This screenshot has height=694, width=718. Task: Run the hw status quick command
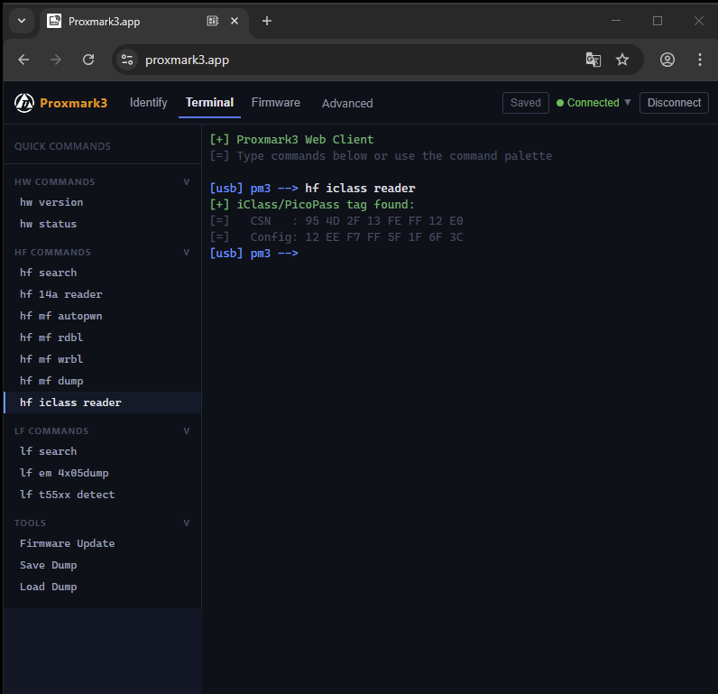(x=102, y=224)
